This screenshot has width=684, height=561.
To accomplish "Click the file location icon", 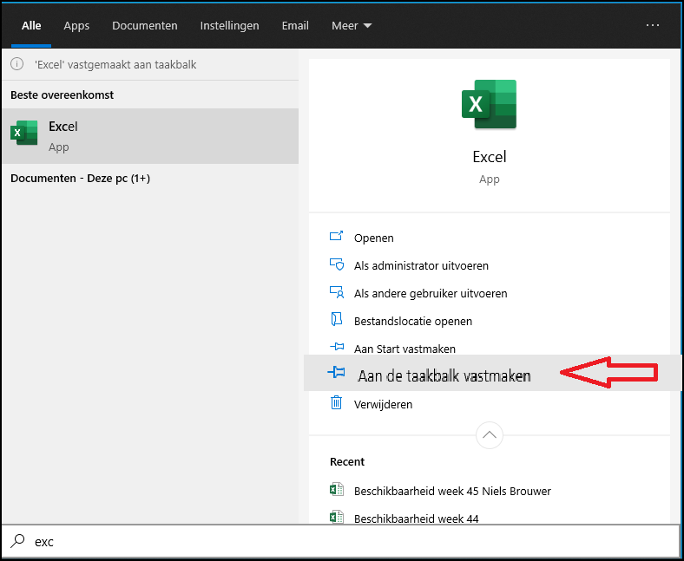I will pos(336,319).
